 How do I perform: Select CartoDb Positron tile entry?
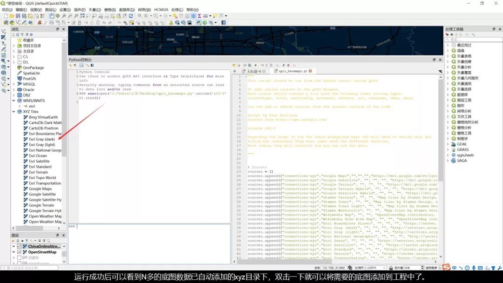coord(44,128)
